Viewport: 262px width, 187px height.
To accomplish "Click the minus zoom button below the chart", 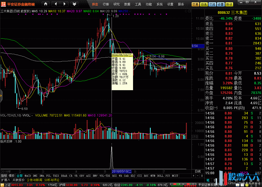I will 198,176.
